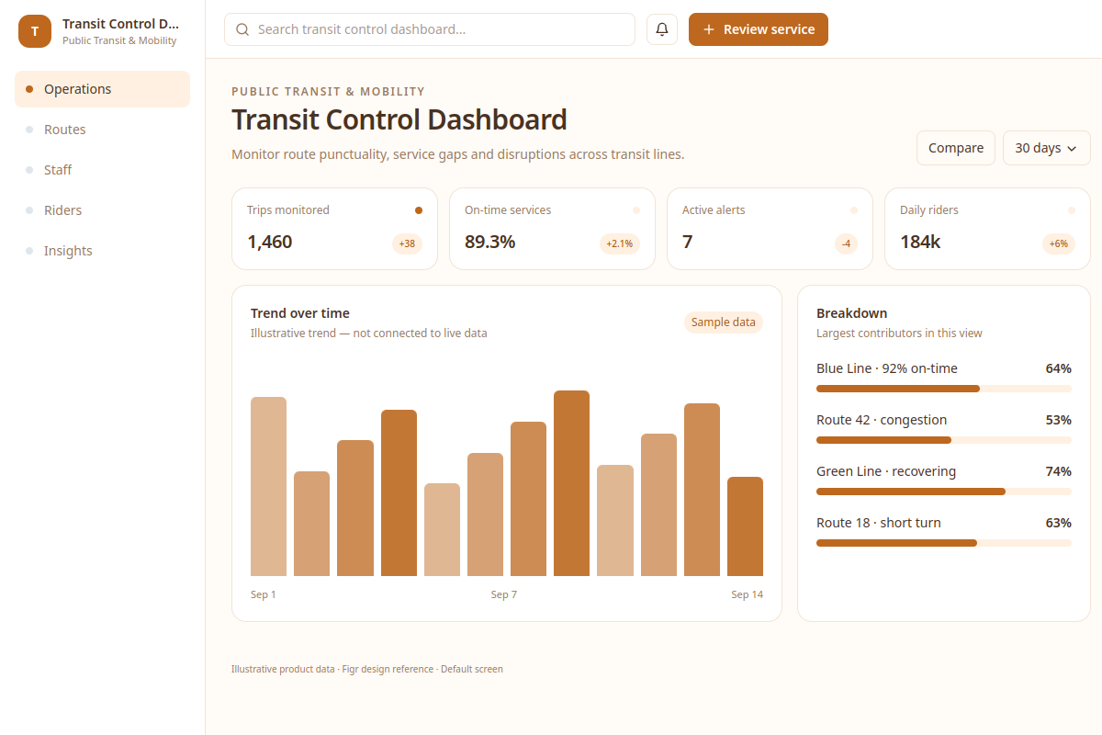Click the notification bell icon
The image size is (1102, 735).
point(662,29)
